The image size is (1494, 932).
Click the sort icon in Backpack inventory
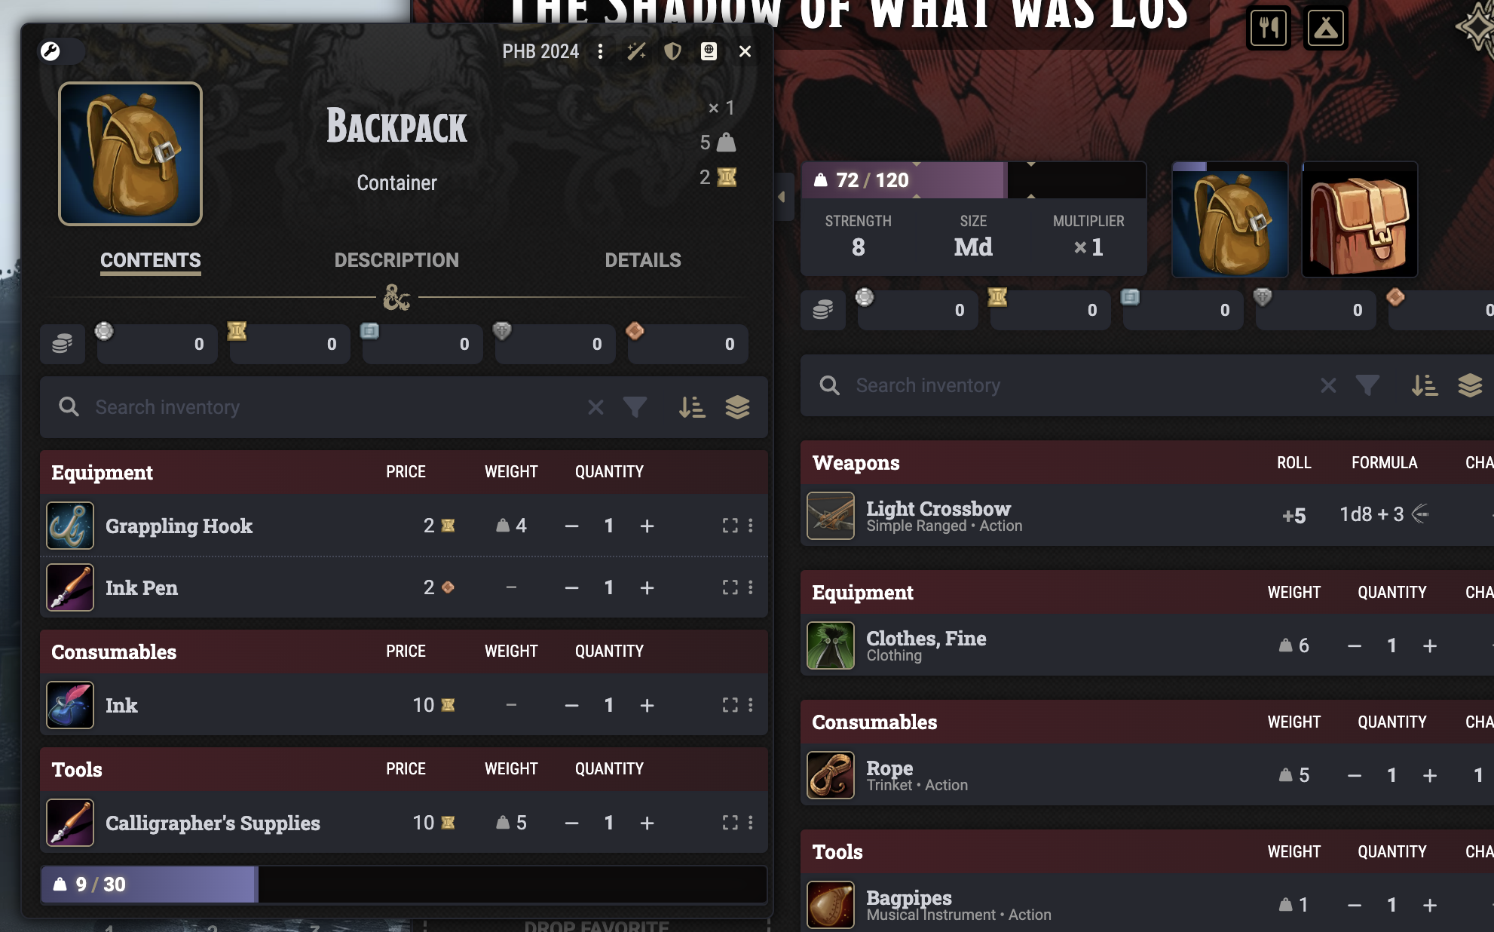click(x=692, y=407)
